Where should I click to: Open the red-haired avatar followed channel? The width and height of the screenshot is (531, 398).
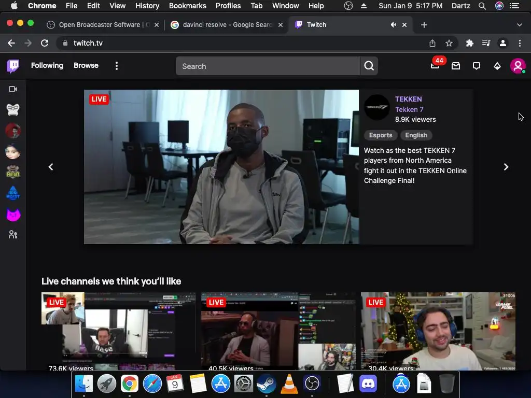13,131
